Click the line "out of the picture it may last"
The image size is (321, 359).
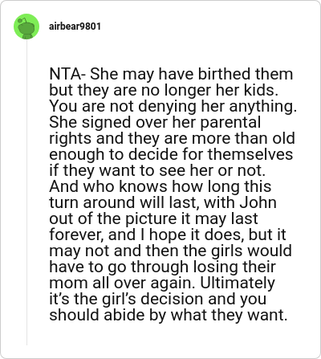coord(153,218)
